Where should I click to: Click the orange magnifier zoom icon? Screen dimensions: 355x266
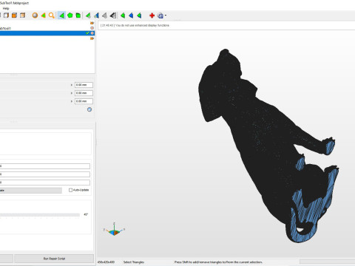click(x=51, y=16)
